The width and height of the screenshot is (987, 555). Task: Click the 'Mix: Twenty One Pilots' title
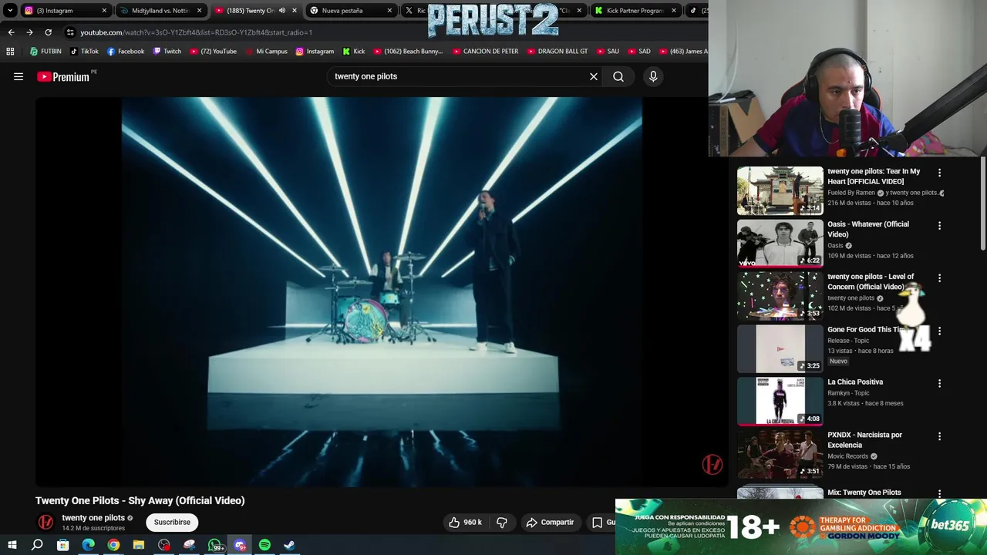pos(864,493)
